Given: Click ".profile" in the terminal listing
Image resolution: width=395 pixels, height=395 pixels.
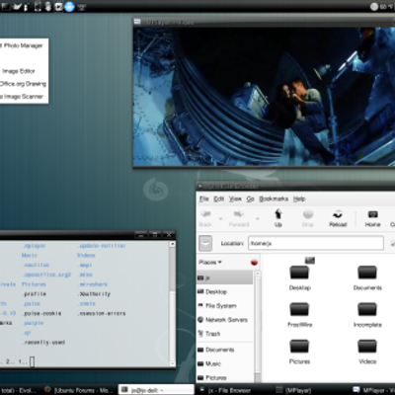Looking at the screenshot, I should coord(35,294).
